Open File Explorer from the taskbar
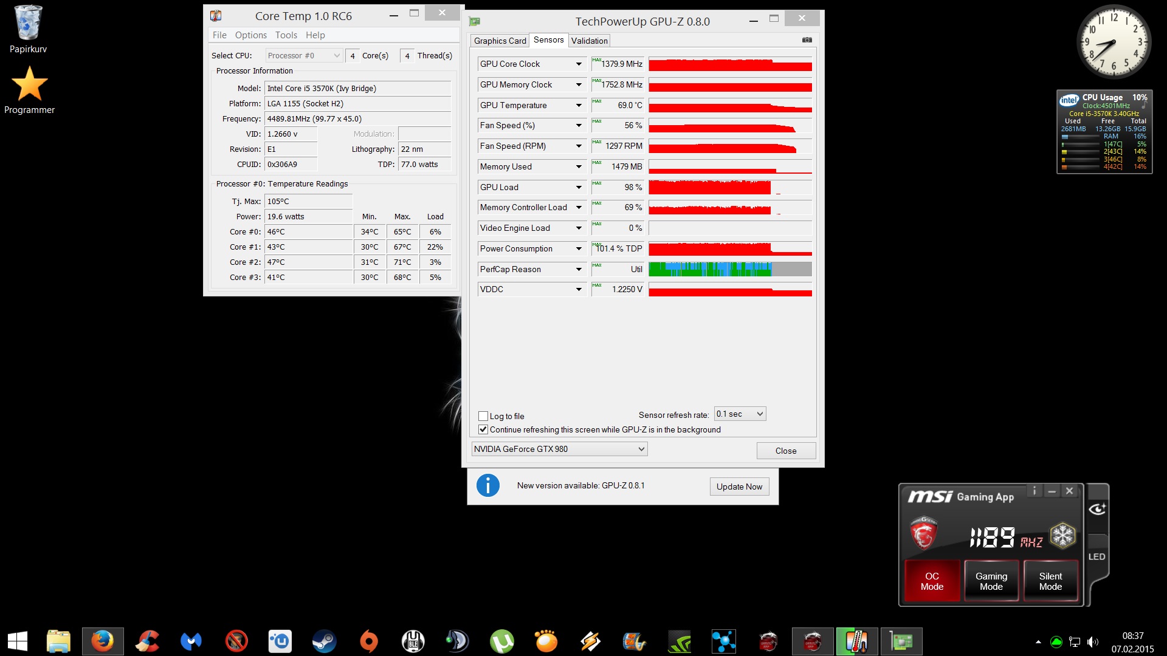 [x=58, y=641]
